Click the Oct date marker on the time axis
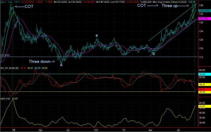The height and width of the screenshot is (132, 211). [96, 130]
